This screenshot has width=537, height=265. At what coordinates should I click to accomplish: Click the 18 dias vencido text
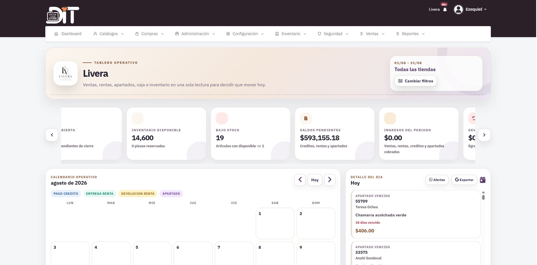(x=368, y=223)
